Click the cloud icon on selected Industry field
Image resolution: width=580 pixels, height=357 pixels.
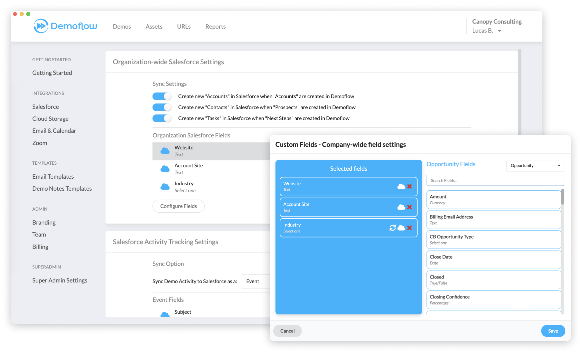[x=401, y=228]
